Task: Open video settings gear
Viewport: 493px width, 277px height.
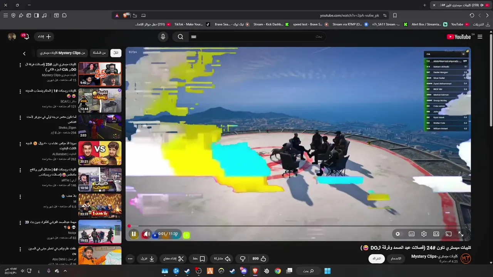Action: pos(424,234)
